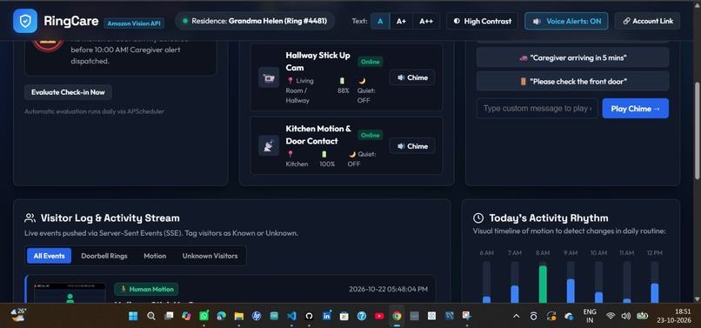Click timestamp 2026-10-22 05:48:04 PM
This screenshot has height=328, width=701.
(x=388, y=289)
